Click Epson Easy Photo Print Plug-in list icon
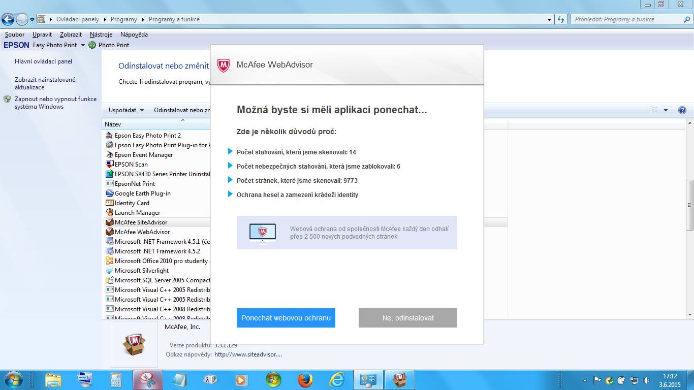This screenshot has height=390, width=694. [x=109, y=145]
